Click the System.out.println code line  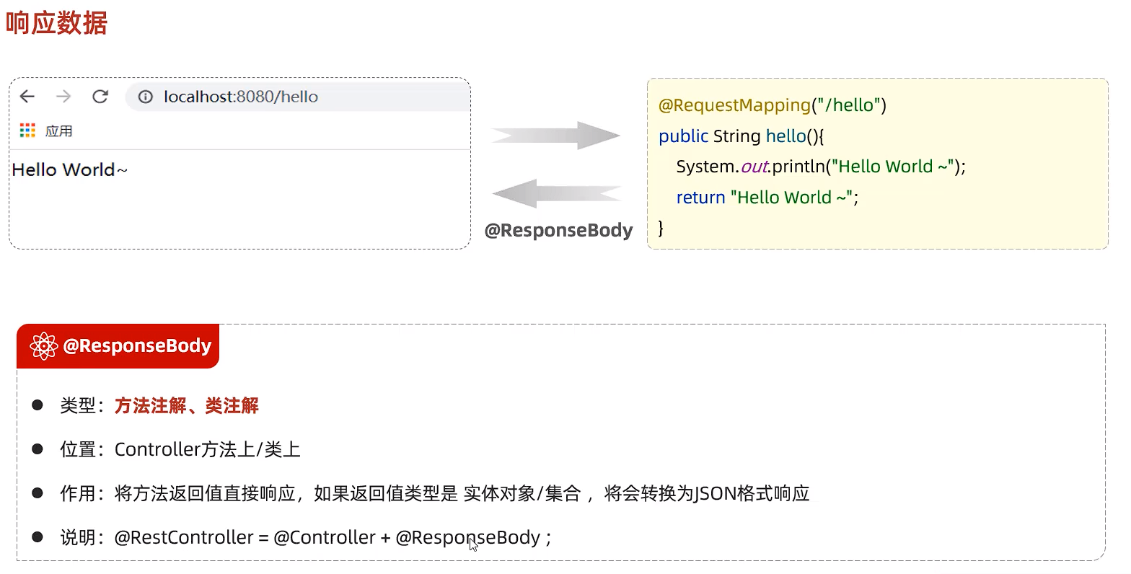[x=820, y=167]
